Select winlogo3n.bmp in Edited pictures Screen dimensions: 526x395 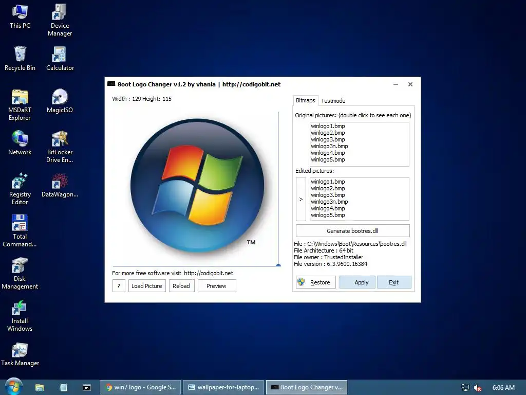[329, 202]
